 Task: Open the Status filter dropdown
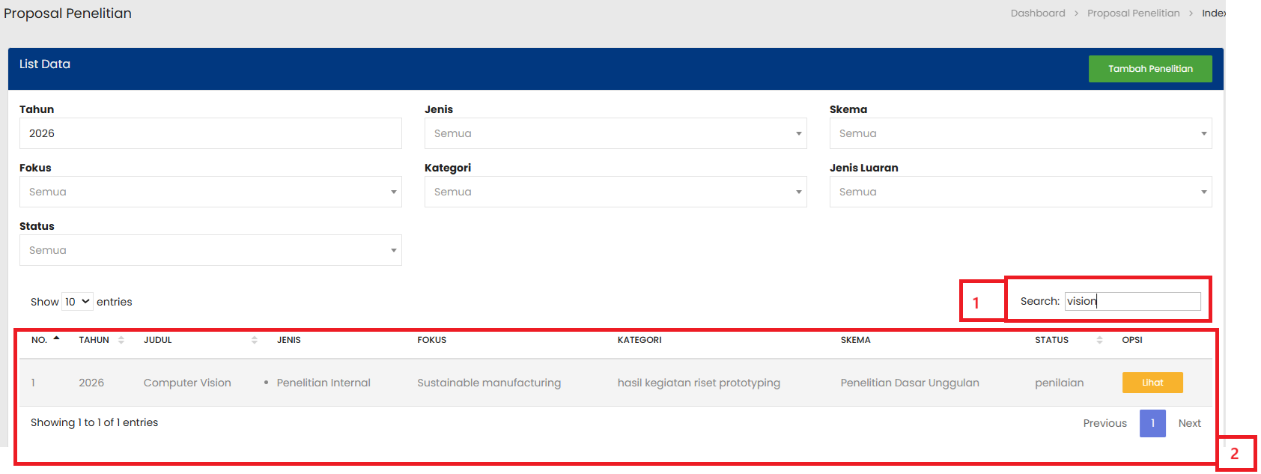click(210, 250)
